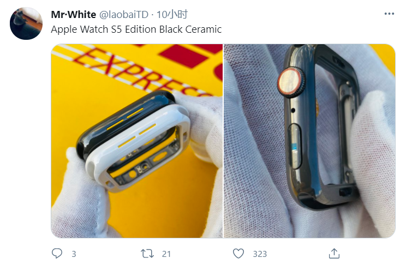Viewport: 406px width, 264px height.
Task: Click the retweet arrows icon
Action: point(147,254)
